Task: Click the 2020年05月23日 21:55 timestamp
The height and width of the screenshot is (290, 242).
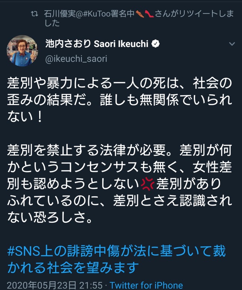Action: tap(55, 286)
